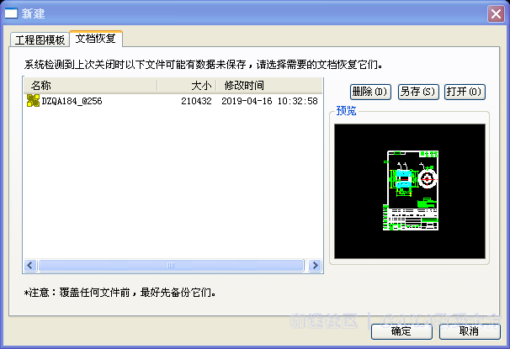Screen dimensions: 510x349
Task: Click the DZQA184_@256 file icon
Action: (x=33, y=101)
